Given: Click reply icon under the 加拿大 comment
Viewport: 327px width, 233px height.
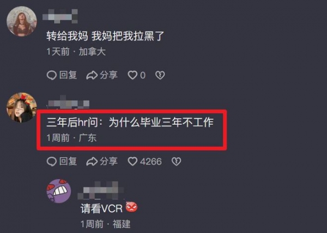Looking at the screenshot, I should (52, 75).
